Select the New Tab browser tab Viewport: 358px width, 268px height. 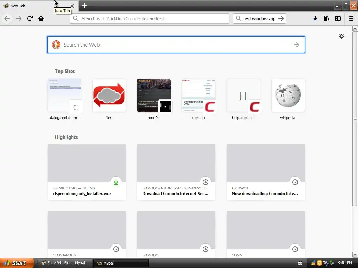click(x=39, y=6)
